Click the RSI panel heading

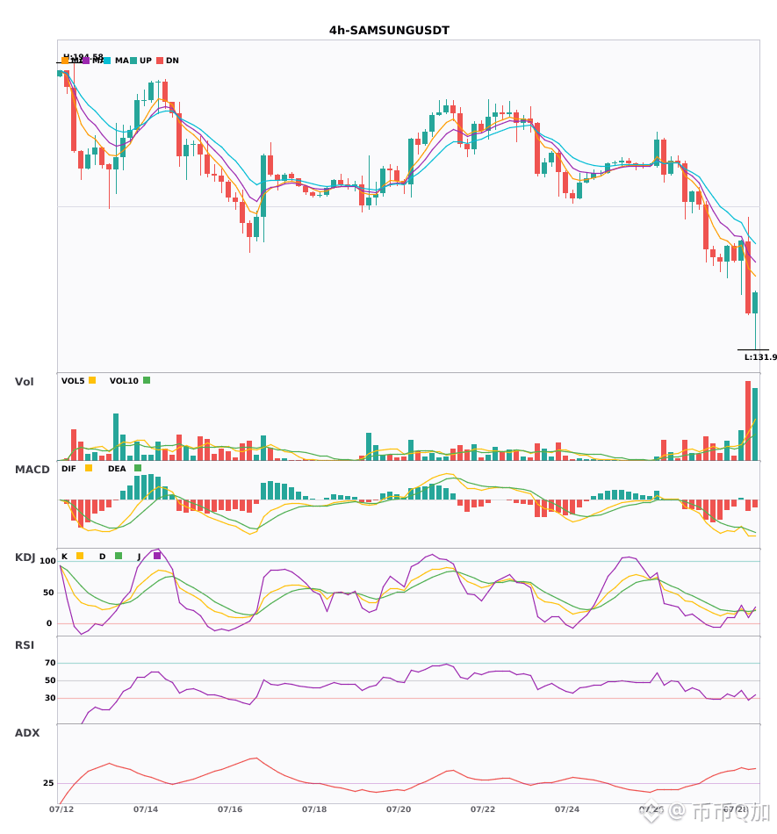(25, 645)
